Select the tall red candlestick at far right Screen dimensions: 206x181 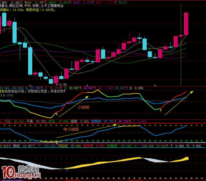click(x=186, y=24)
